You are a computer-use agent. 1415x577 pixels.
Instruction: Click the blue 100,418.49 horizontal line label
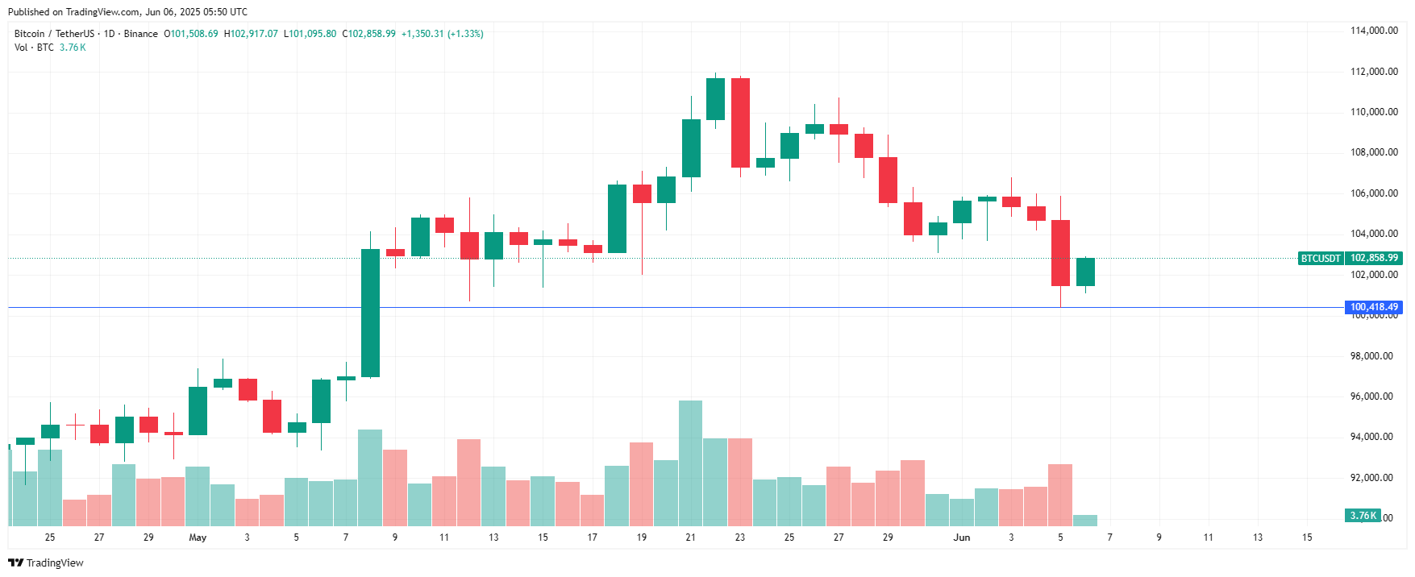point(1375,307)
